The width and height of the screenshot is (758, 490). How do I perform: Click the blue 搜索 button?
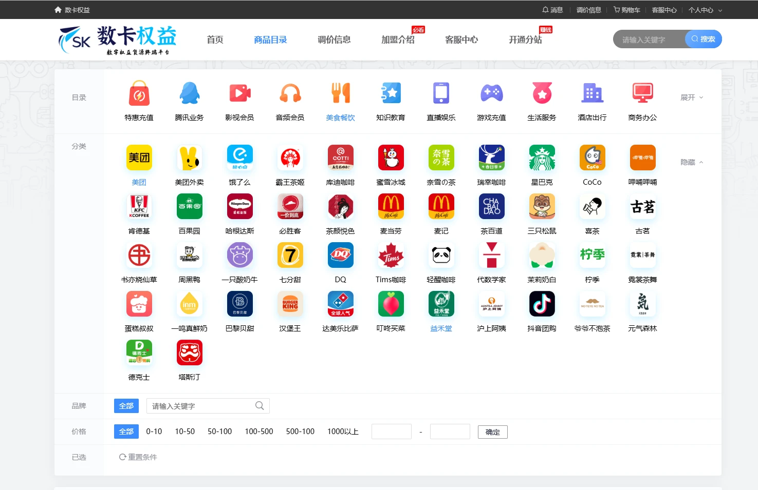pos(704,39)
